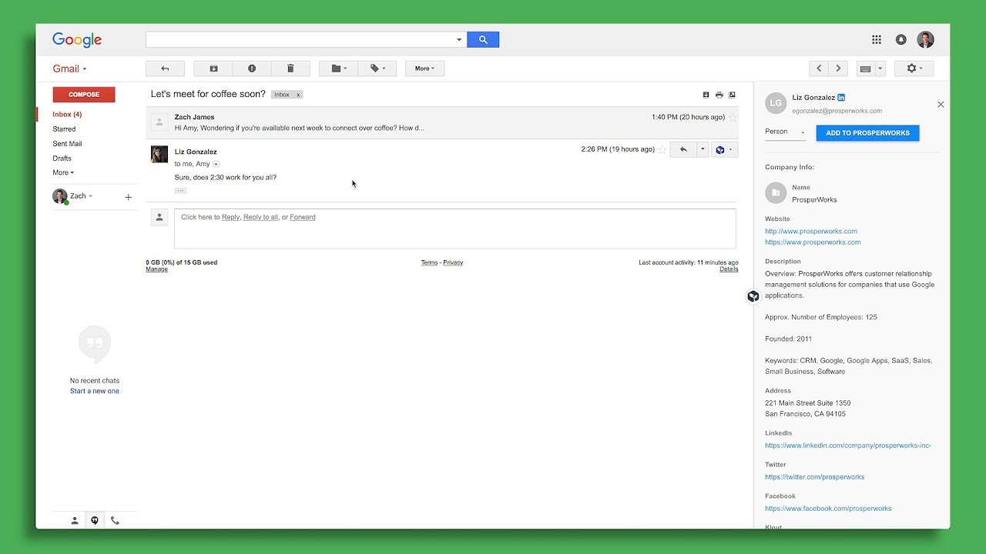Add a new chat contact plus
Image resolution: width=986 pixels, height=554 pixels.
pos(128,197)
